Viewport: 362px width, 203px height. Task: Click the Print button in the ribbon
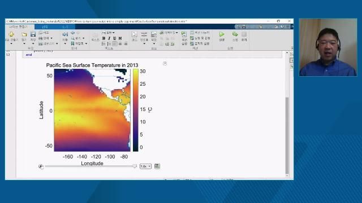coord(45,38)
